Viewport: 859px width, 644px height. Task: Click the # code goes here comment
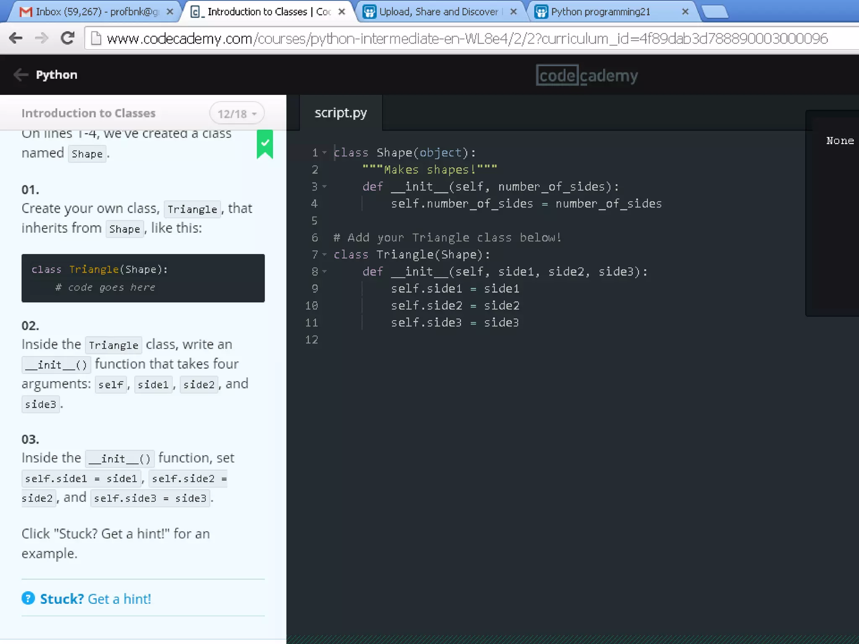[x=106, y=287]
